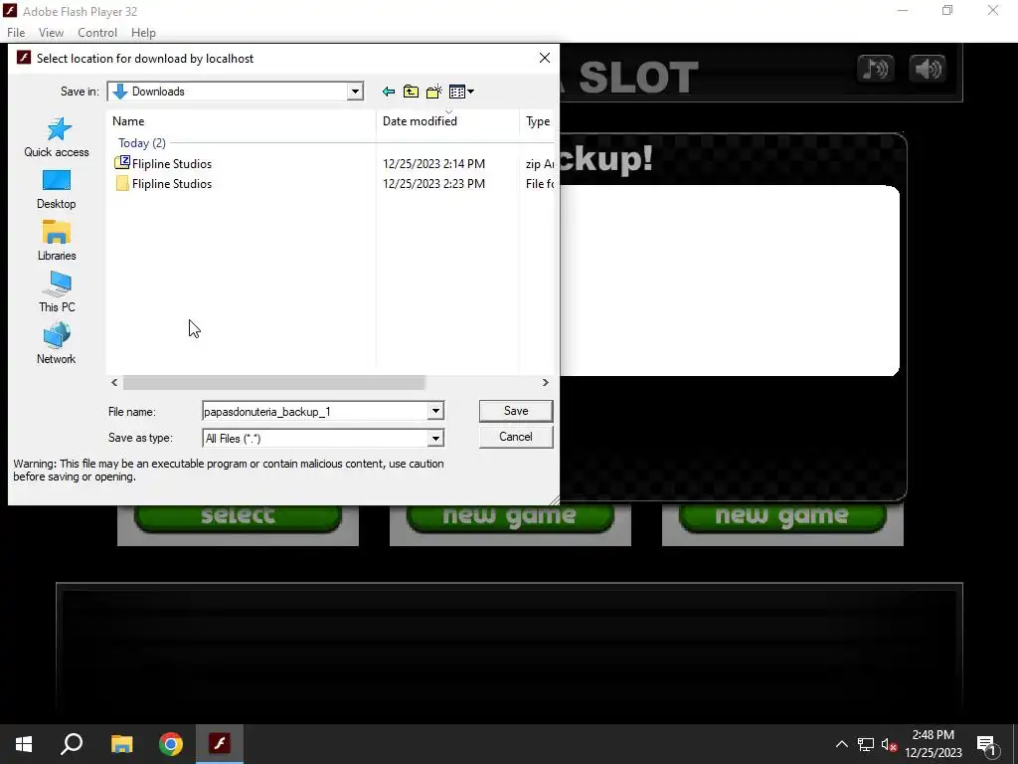Click the Save button

coord(516,411)
